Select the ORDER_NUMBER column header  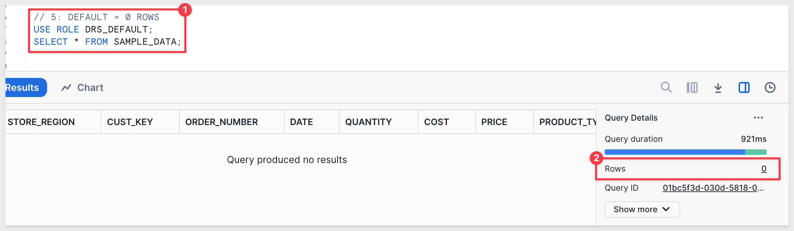(232, 122)
